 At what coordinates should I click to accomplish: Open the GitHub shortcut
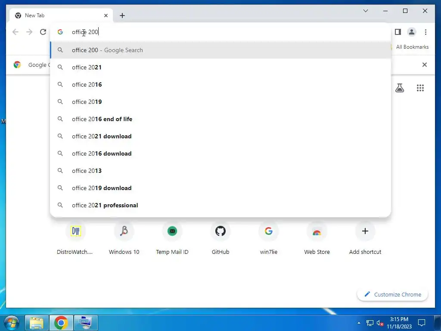point(220,239)
